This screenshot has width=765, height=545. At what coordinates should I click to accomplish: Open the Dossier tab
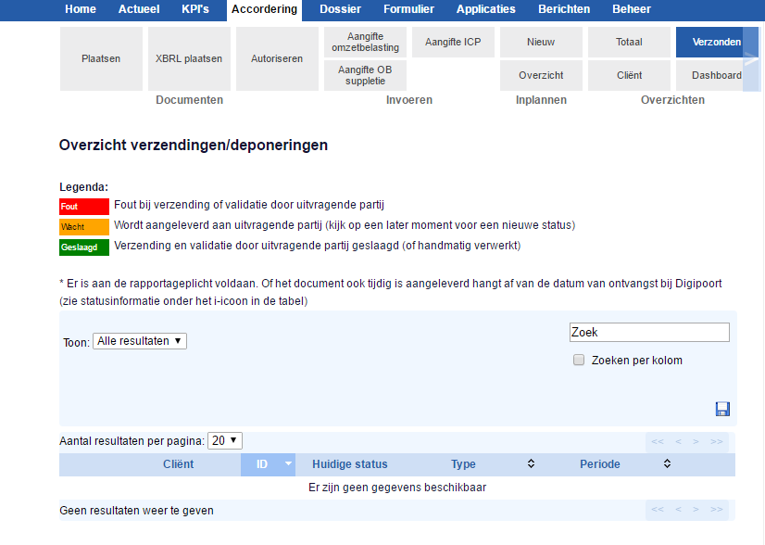[x=341, y=9]
